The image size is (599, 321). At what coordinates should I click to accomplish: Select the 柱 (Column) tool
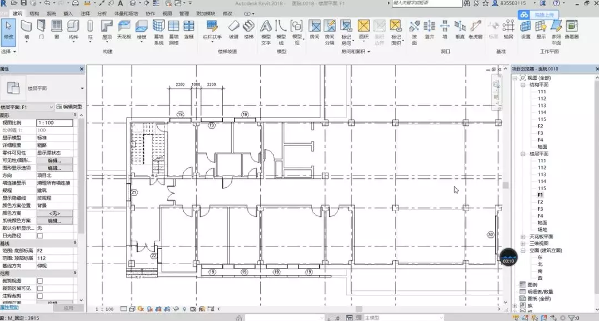pos(90,30)
